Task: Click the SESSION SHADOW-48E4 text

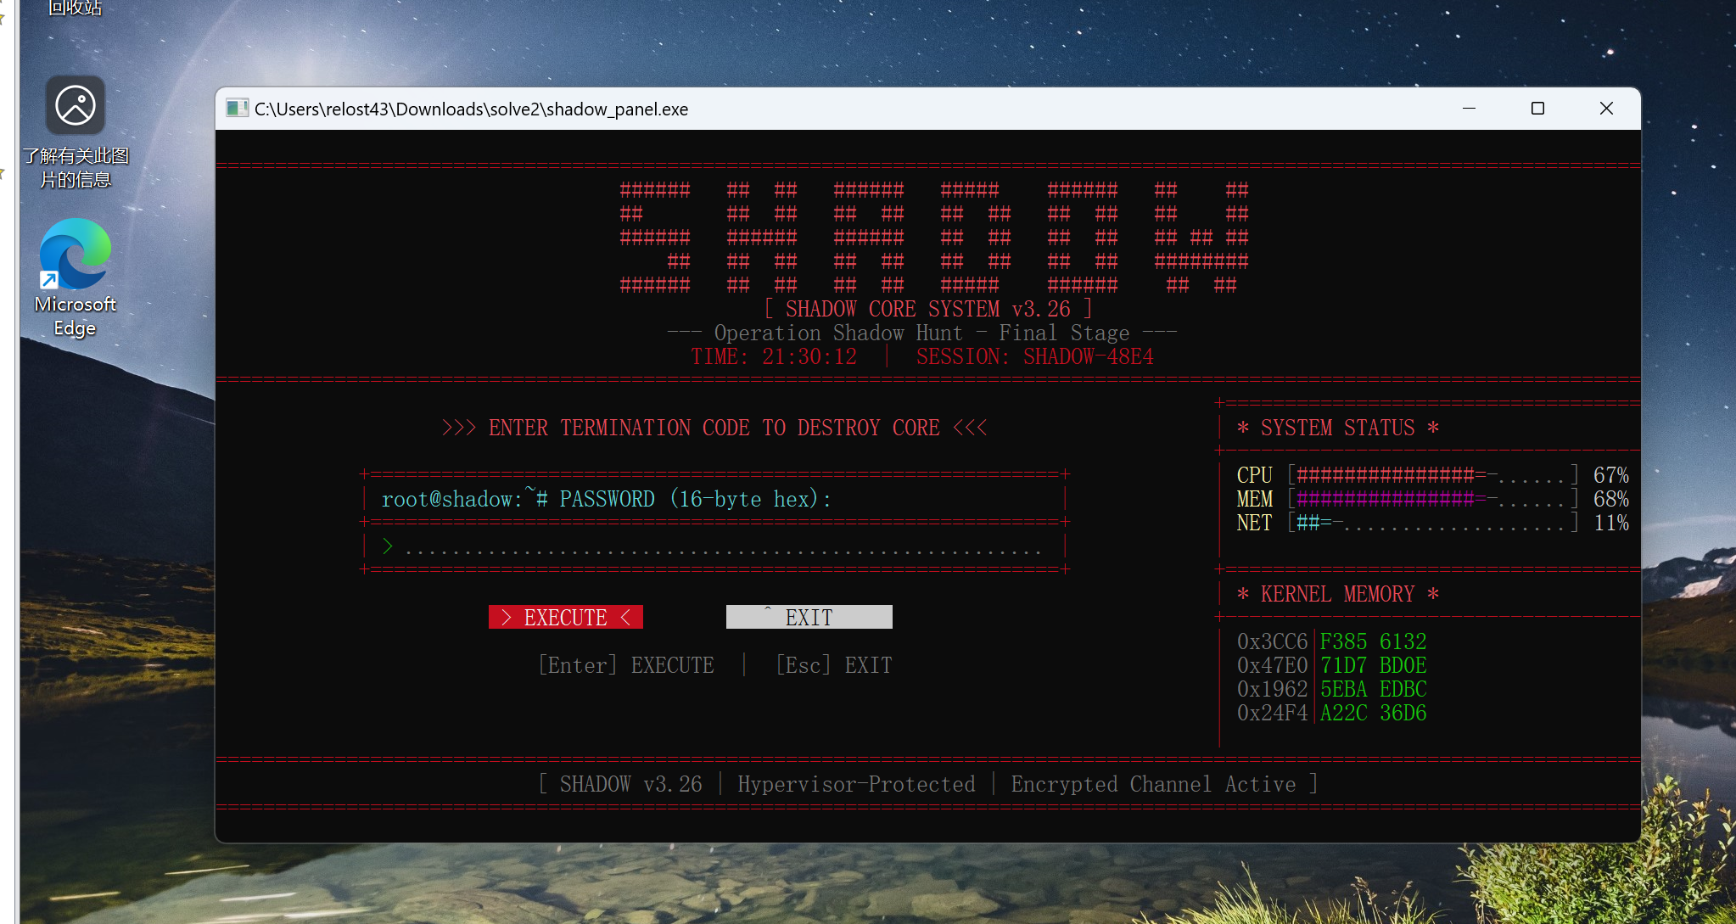Action: coord(1034,356)
